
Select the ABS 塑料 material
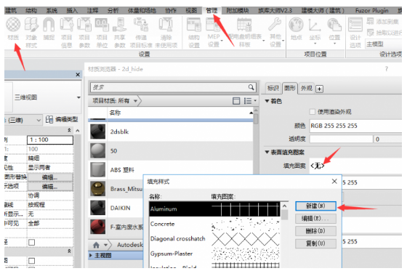(x=172, y=170)
